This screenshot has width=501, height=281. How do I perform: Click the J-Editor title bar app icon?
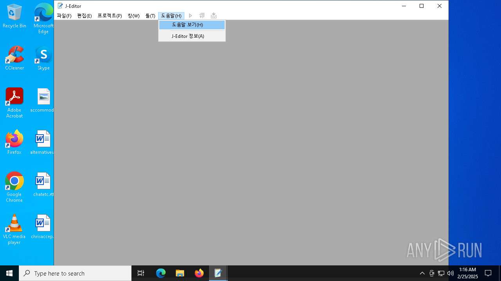[60, 6]
